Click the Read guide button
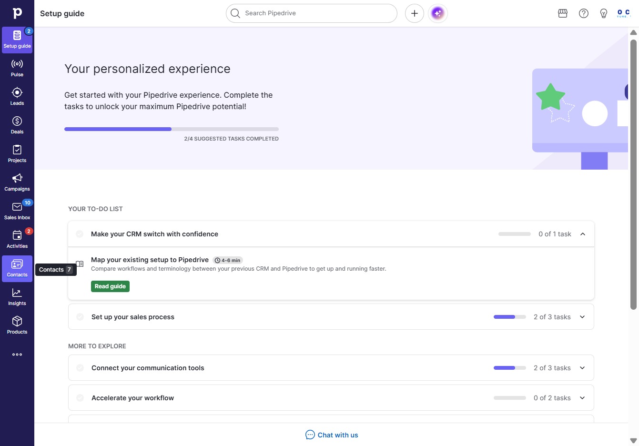This screenshot has height=446, width=639. [110, 286]
